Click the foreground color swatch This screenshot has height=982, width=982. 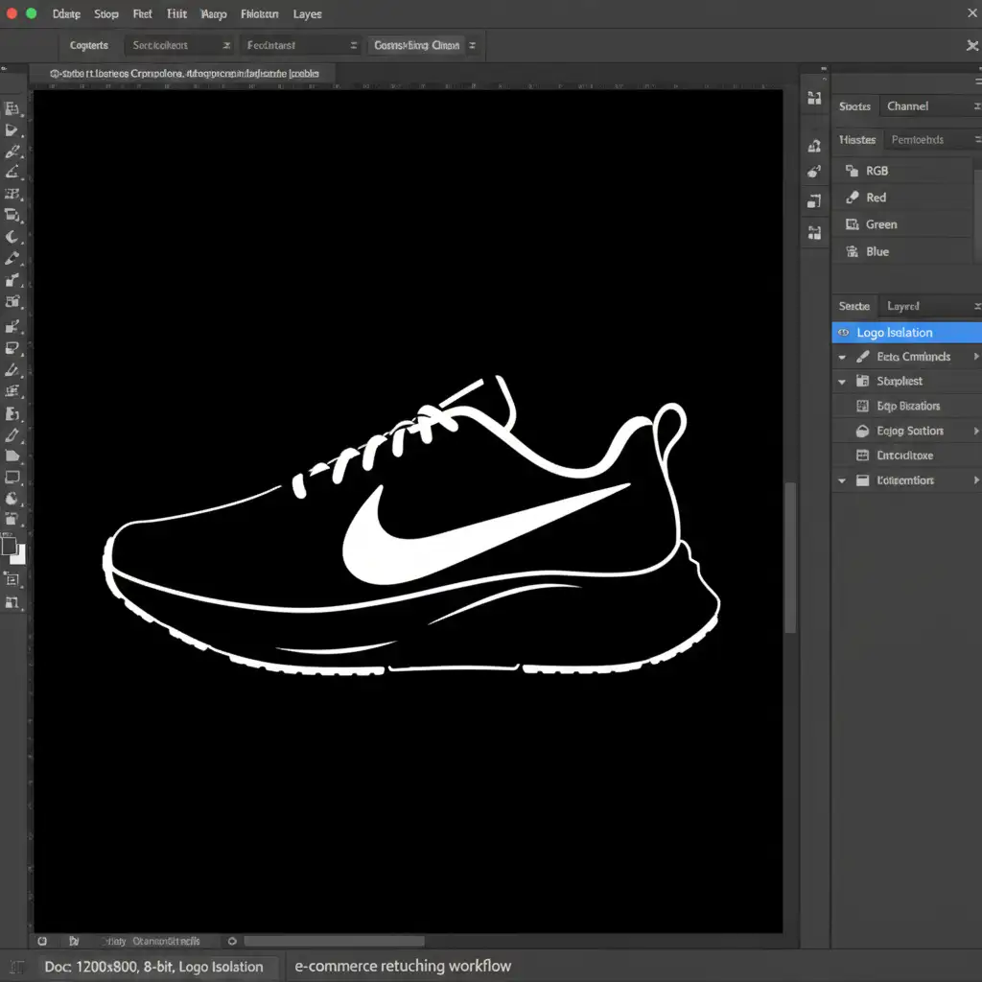(9, 545)
